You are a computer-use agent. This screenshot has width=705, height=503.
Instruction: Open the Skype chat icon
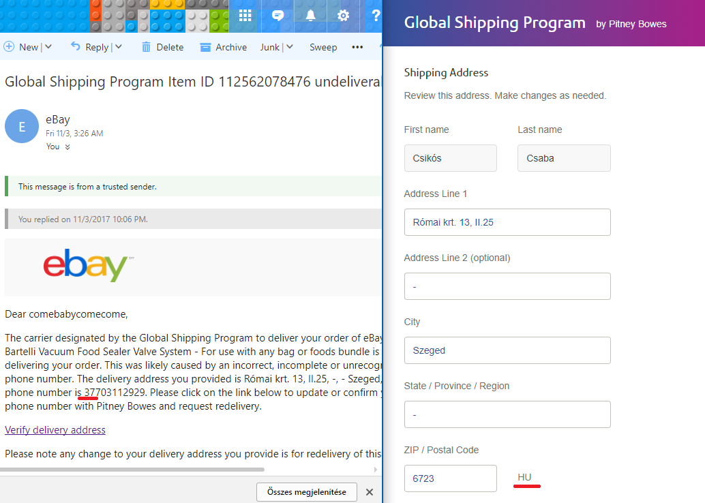[278, 16]
